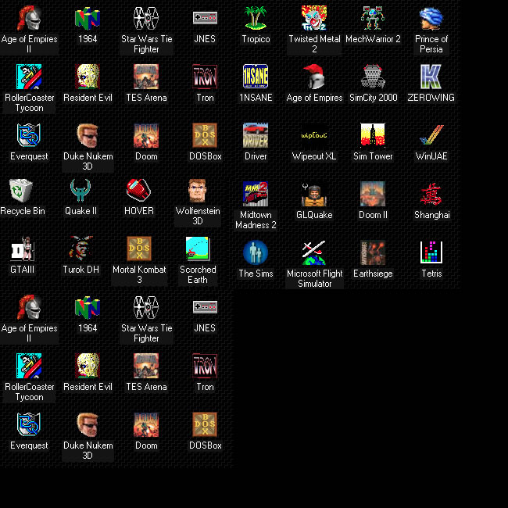
Task: Select the Sim Tower icon
Action: pos(373,135)
